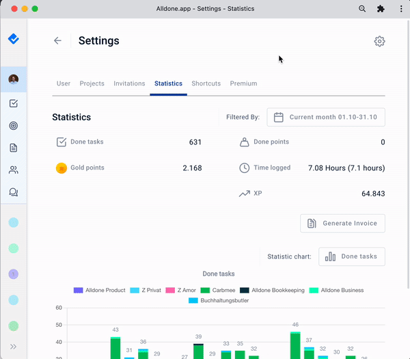This screenshot has height=359, width=410.
Task: Expand the sidebar with double-chevron icon
Action: 14,347
